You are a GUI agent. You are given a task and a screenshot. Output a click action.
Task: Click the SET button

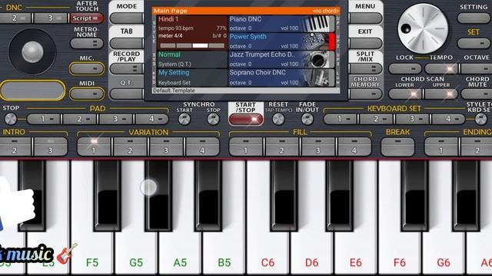point(474,43)
